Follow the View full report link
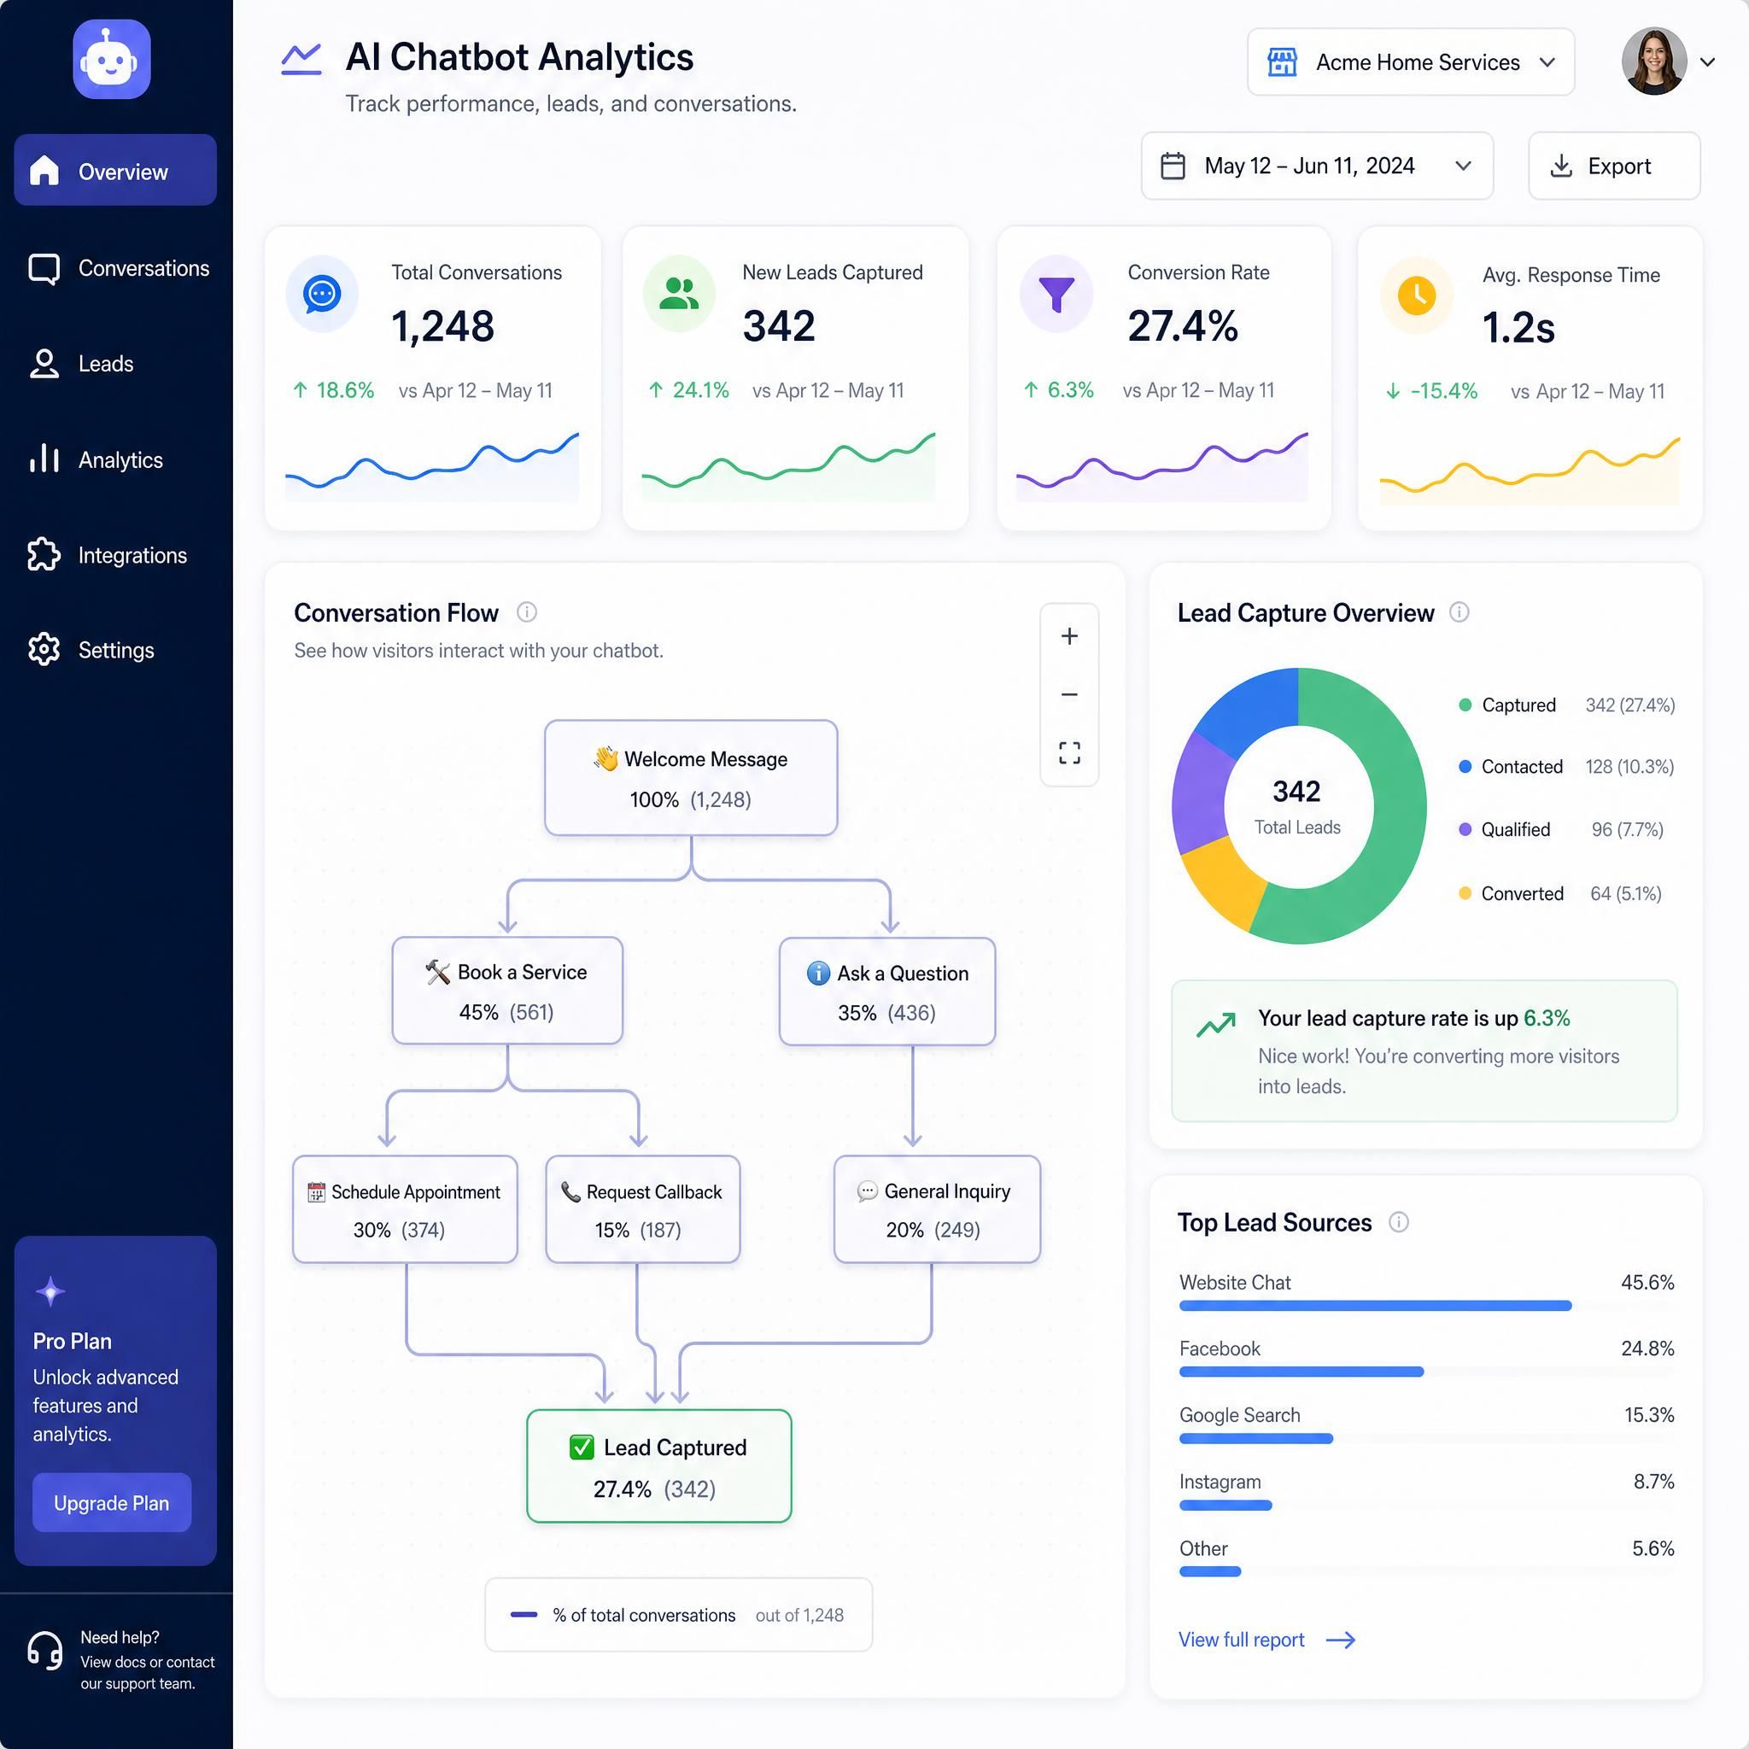The width and height of the screenshot is (1749, 1749). [x=1266, y=1640]
